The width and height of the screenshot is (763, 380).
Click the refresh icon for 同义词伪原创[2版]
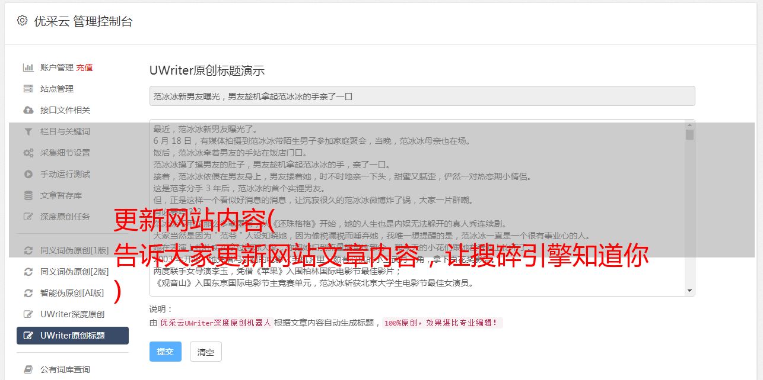[28, 272]
